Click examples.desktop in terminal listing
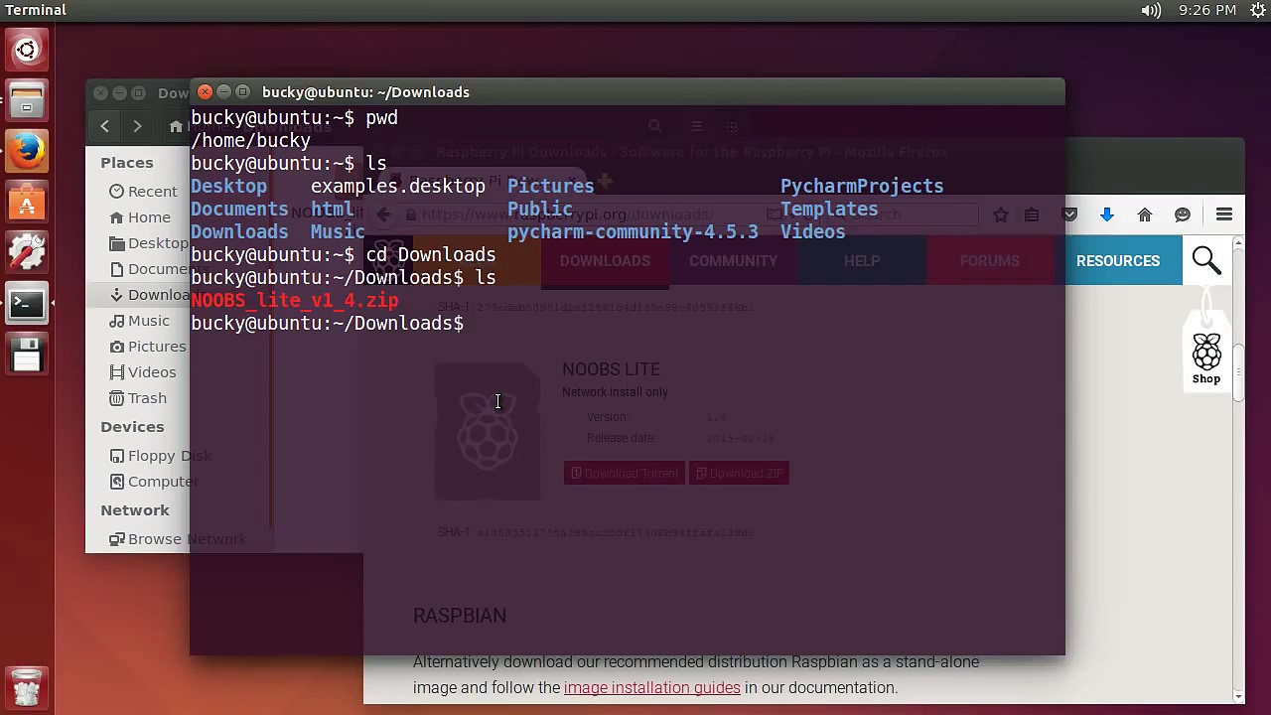This screenshot has width=1271, height=715. (x=398, y=186)
